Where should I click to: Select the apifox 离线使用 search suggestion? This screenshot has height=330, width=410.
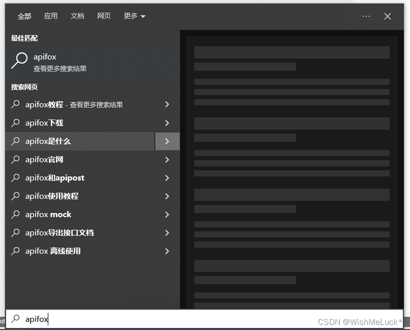[80, 251]
